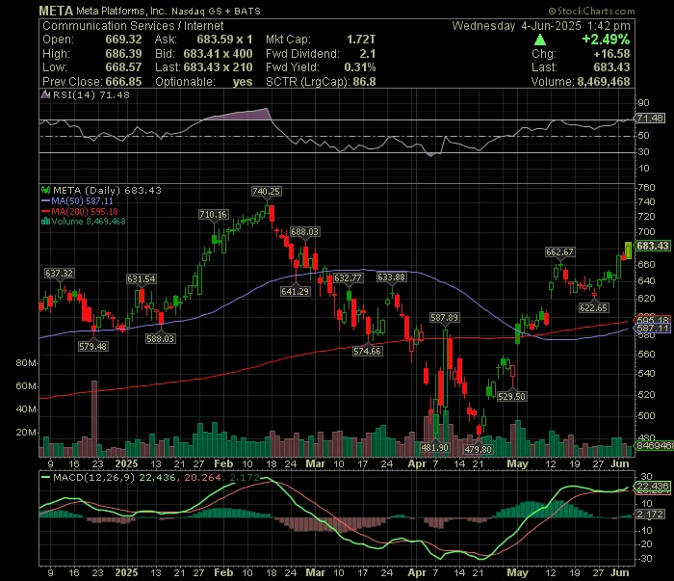The width and height of the screenshot is (674, 581).
Task: Click the MACD green line legend marker
Action: point(45,477)
